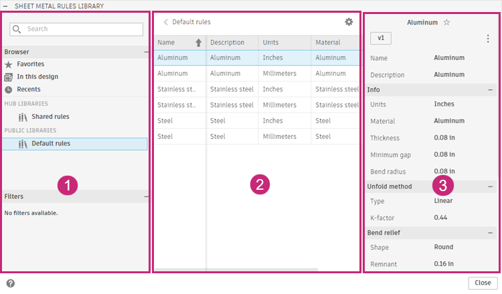Click the Minimum gap value 0.08 in
Image resolution: width=502 pixels, height=294 pixels.
click(x=444, y=154)
